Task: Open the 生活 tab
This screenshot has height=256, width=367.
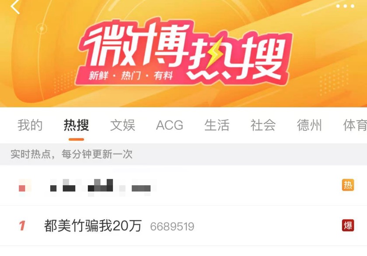Action: 217,125
